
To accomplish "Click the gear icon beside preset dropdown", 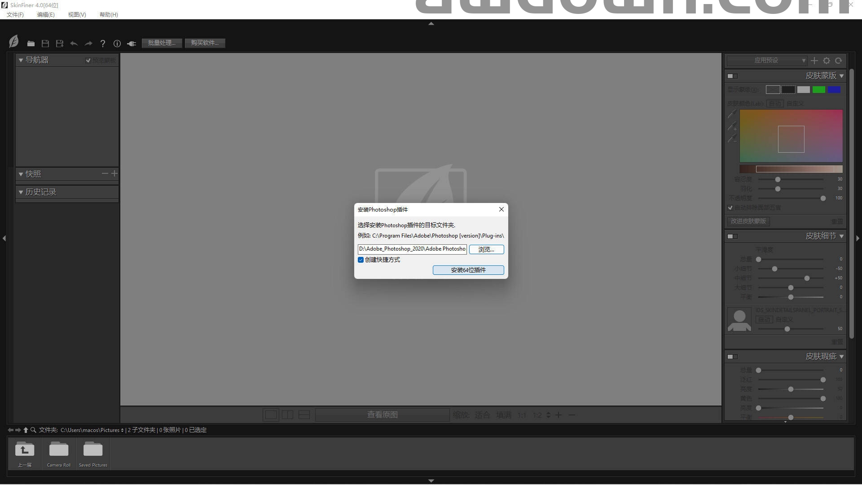I will pyautogui.click(x=827, y=61).
